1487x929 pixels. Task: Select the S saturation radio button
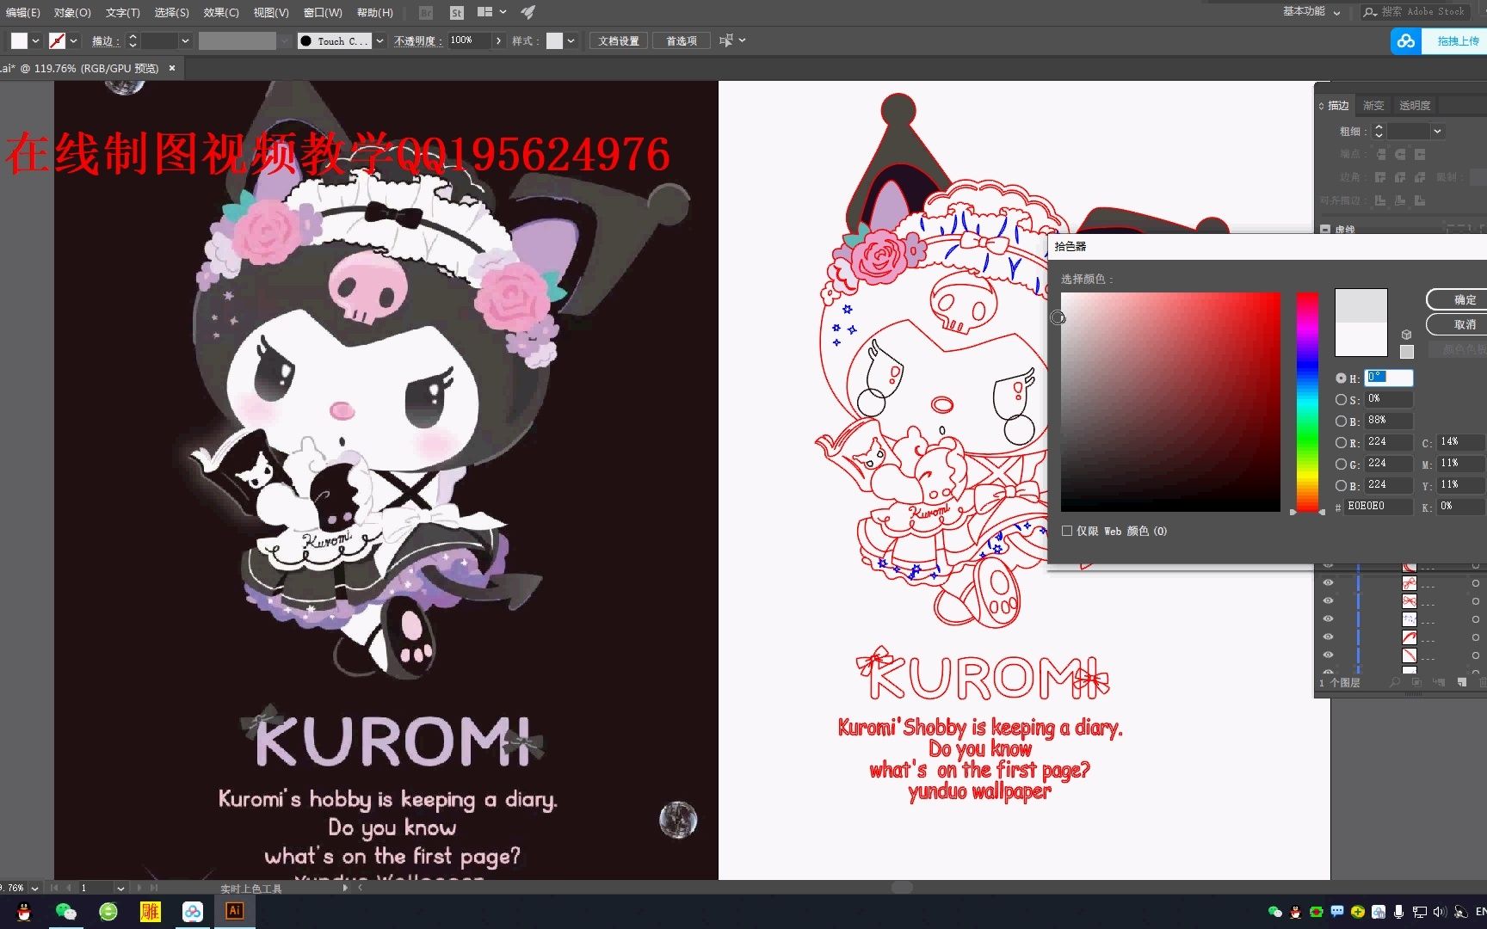[x=1341, y=400]
